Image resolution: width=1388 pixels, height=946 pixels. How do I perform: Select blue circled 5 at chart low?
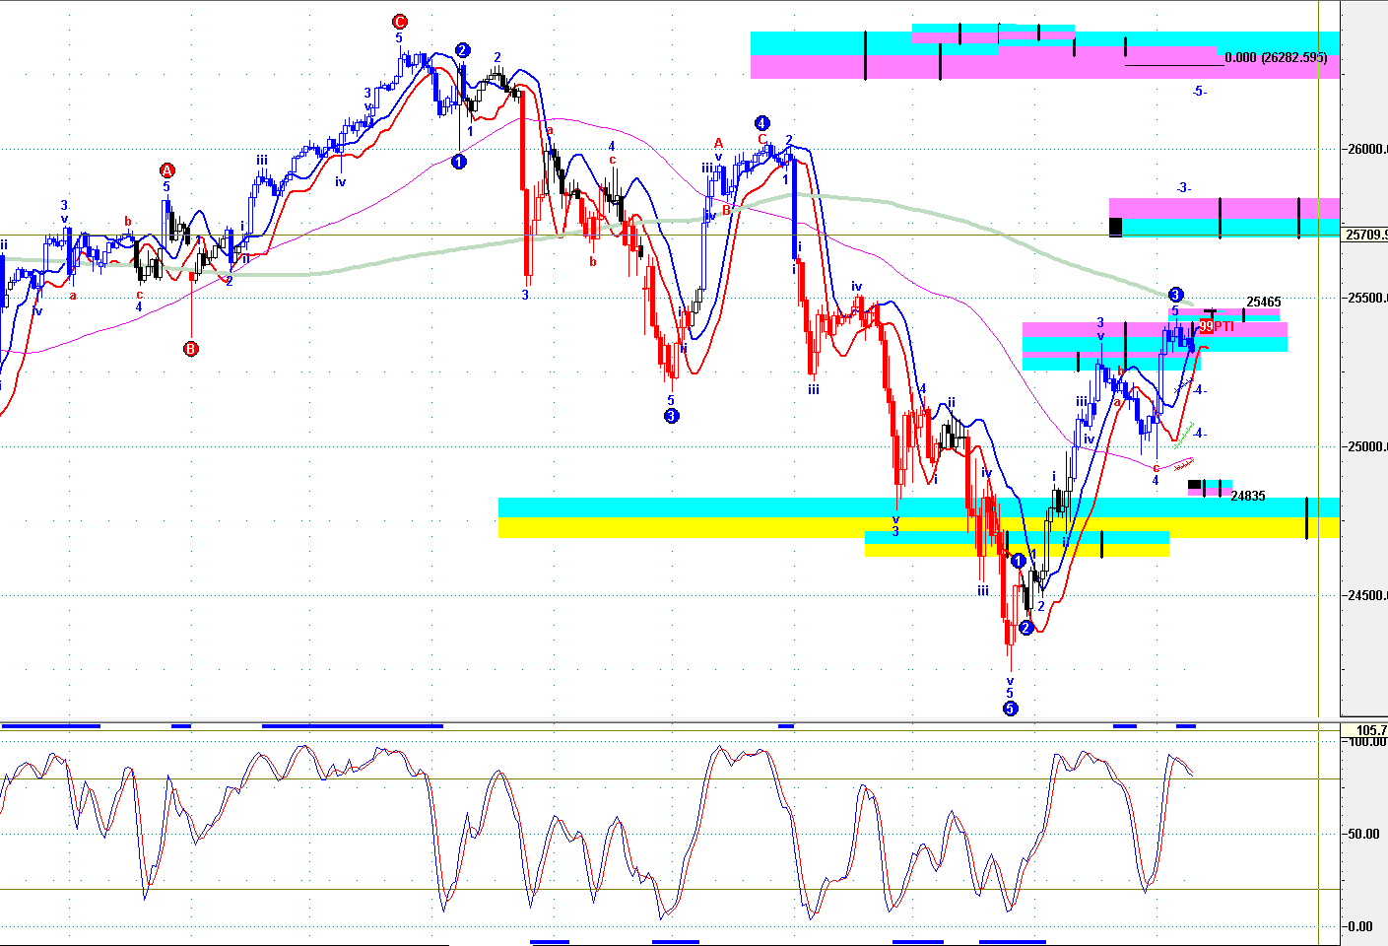coord(1010,708)
